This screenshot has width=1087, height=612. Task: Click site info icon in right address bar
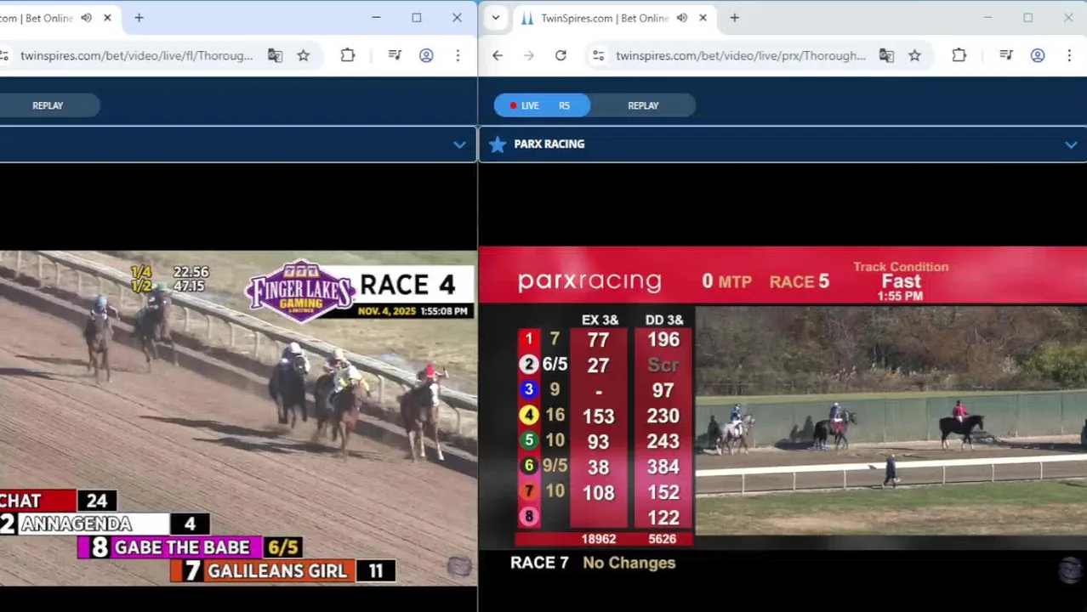pos(599,55)
